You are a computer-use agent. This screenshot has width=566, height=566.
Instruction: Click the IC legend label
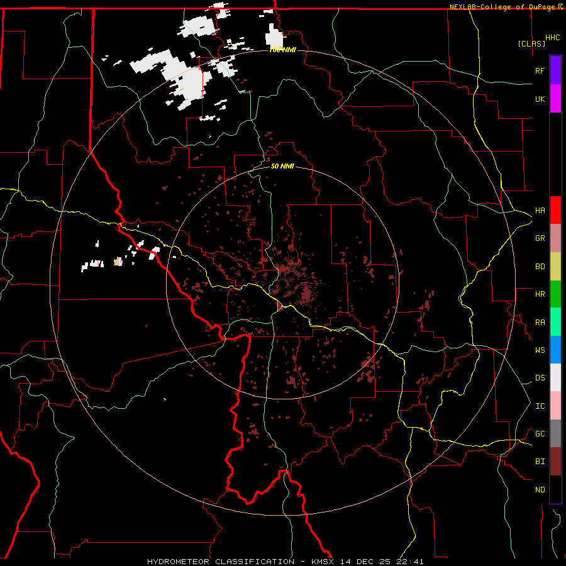[x=540, y=406]
